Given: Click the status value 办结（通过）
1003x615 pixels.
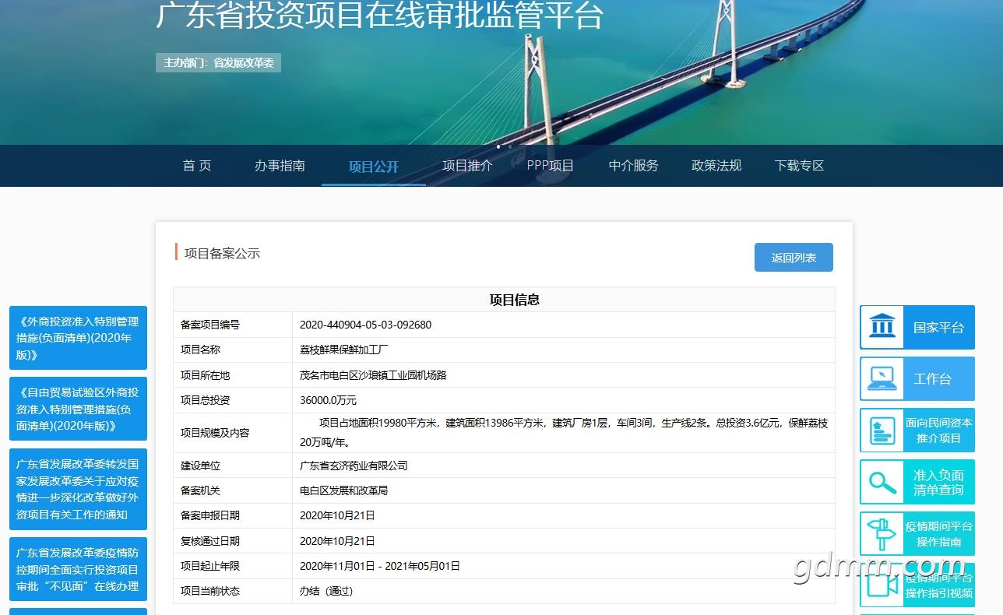Looking at the screenshot, I should pos(327,591).
